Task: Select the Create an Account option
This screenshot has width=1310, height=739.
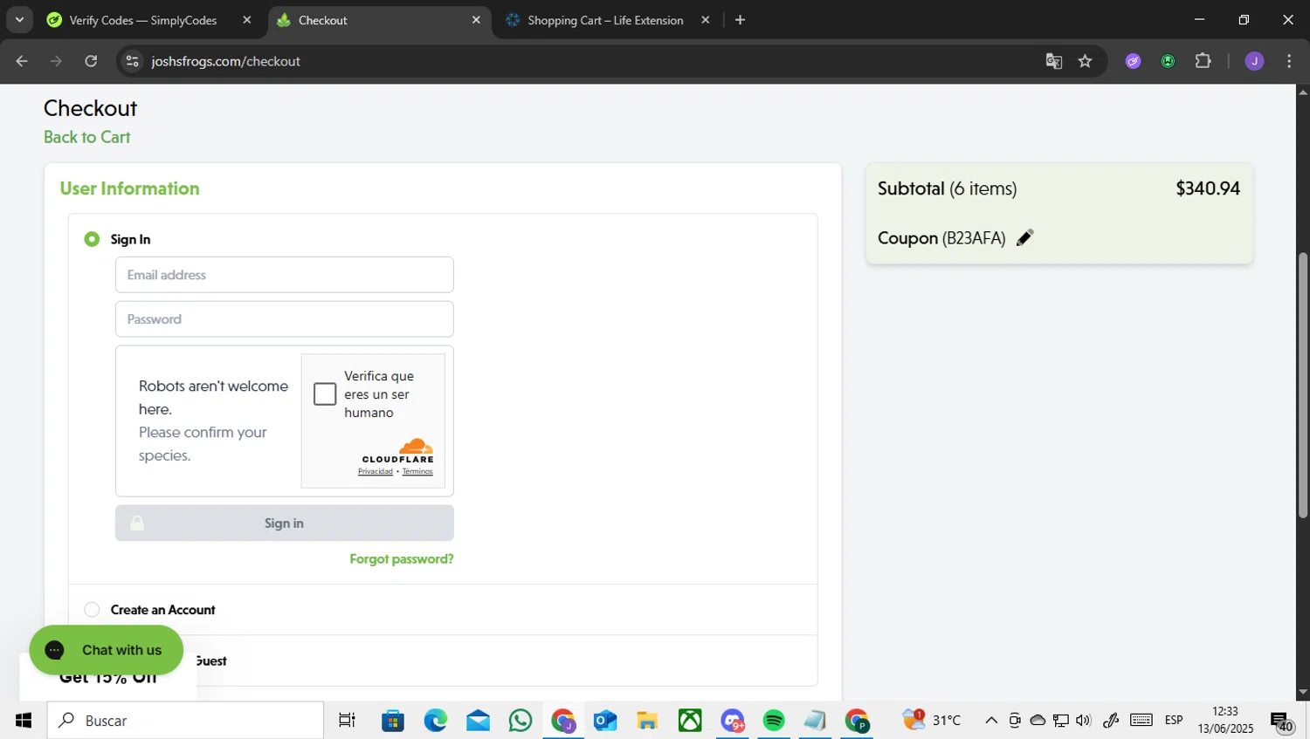Action: click(x=92, y=610)
